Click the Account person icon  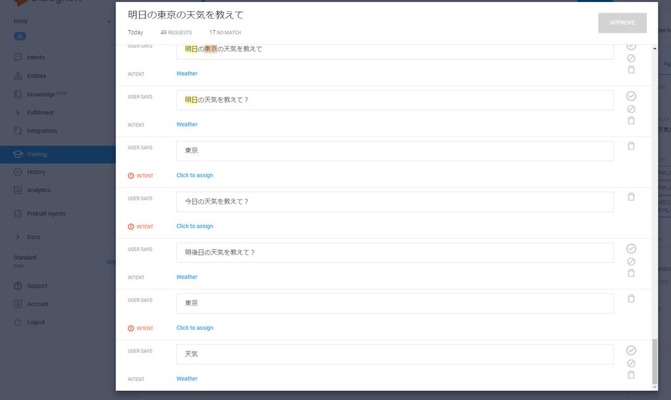coord(18,304)
